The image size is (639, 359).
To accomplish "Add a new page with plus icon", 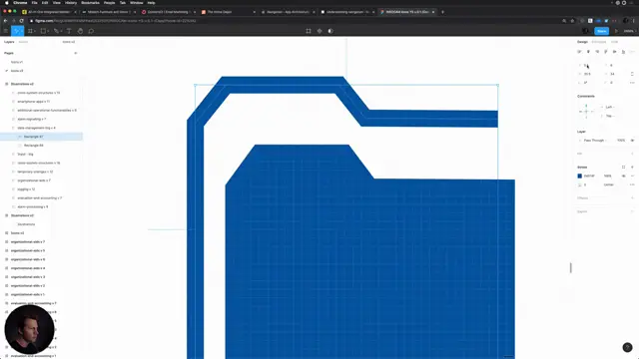I will tap(76, 53).
